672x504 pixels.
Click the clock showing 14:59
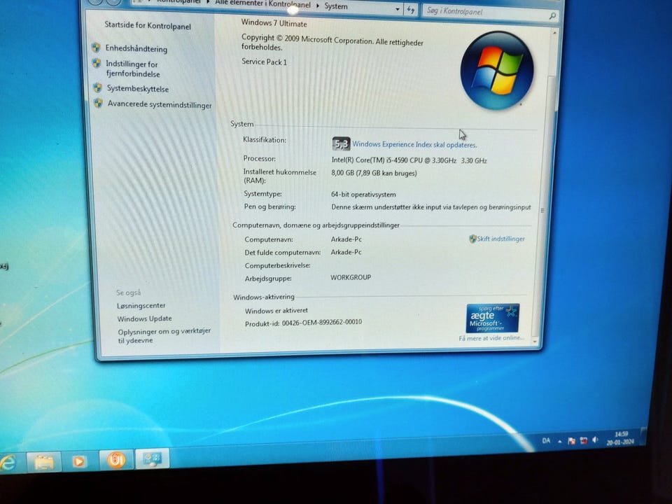(620, 437)
